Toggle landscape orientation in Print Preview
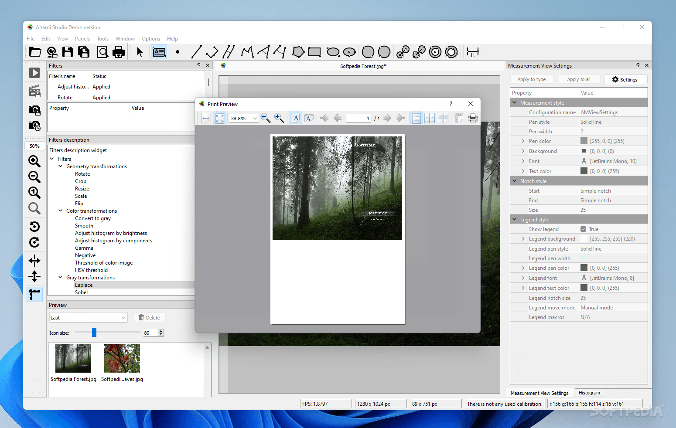The image size is (676, 428). (309, 118)
